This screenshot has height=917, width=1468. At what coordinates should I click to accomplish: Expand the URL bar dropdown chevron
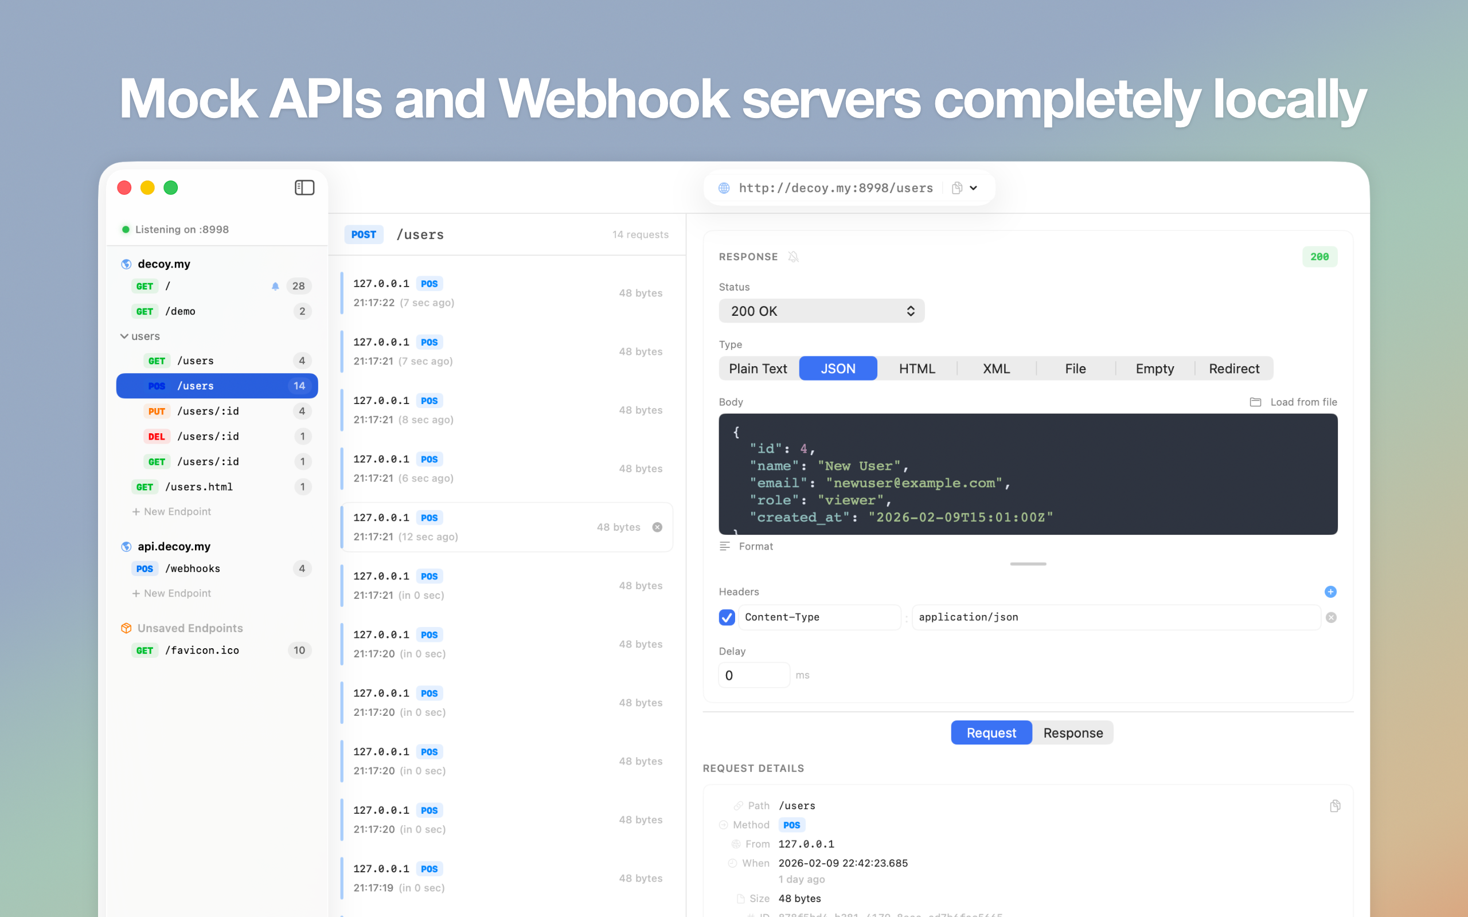[x=974, y=188]
